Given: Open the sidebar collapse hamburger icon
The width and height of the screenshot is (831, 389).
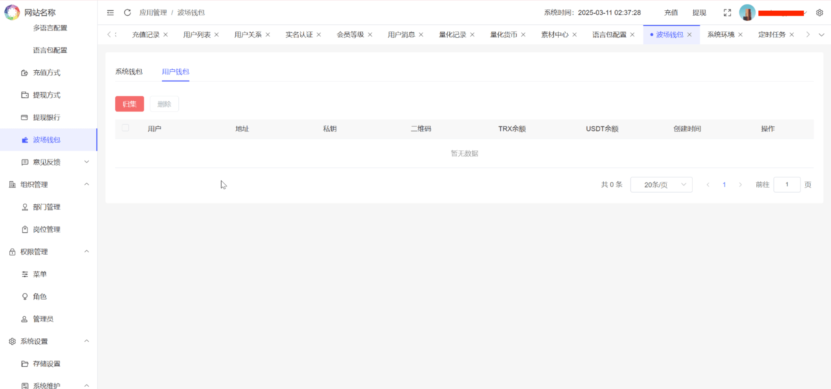Looking at the screenshot, I should tap(110, 12).
